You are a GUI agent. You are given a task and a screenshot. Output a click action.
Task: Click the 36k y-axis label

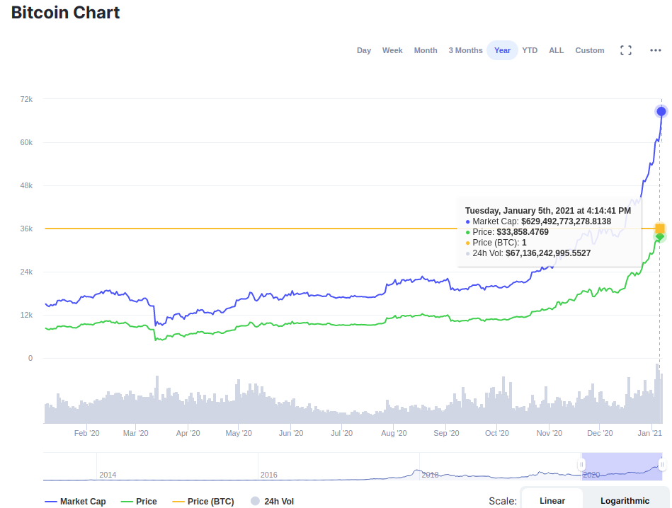(x=26, y=229)
